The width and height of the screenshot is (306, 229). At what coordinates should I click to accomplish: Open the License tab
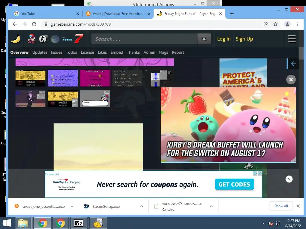[x=88, y=52]
